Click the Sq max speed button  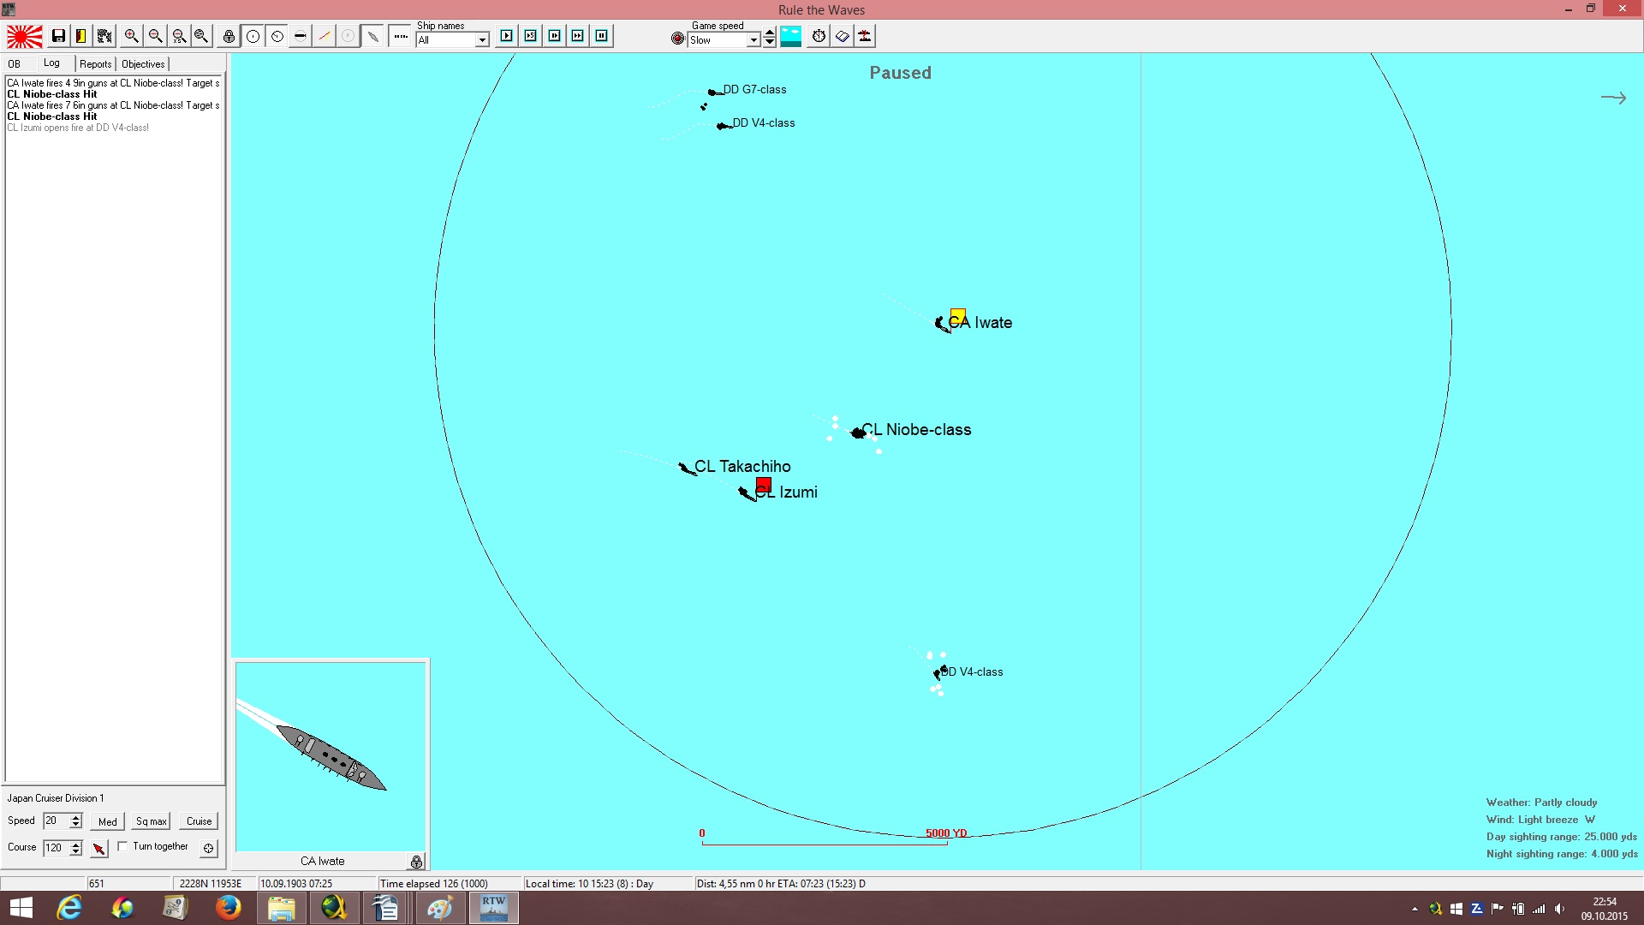click(152, 821)
